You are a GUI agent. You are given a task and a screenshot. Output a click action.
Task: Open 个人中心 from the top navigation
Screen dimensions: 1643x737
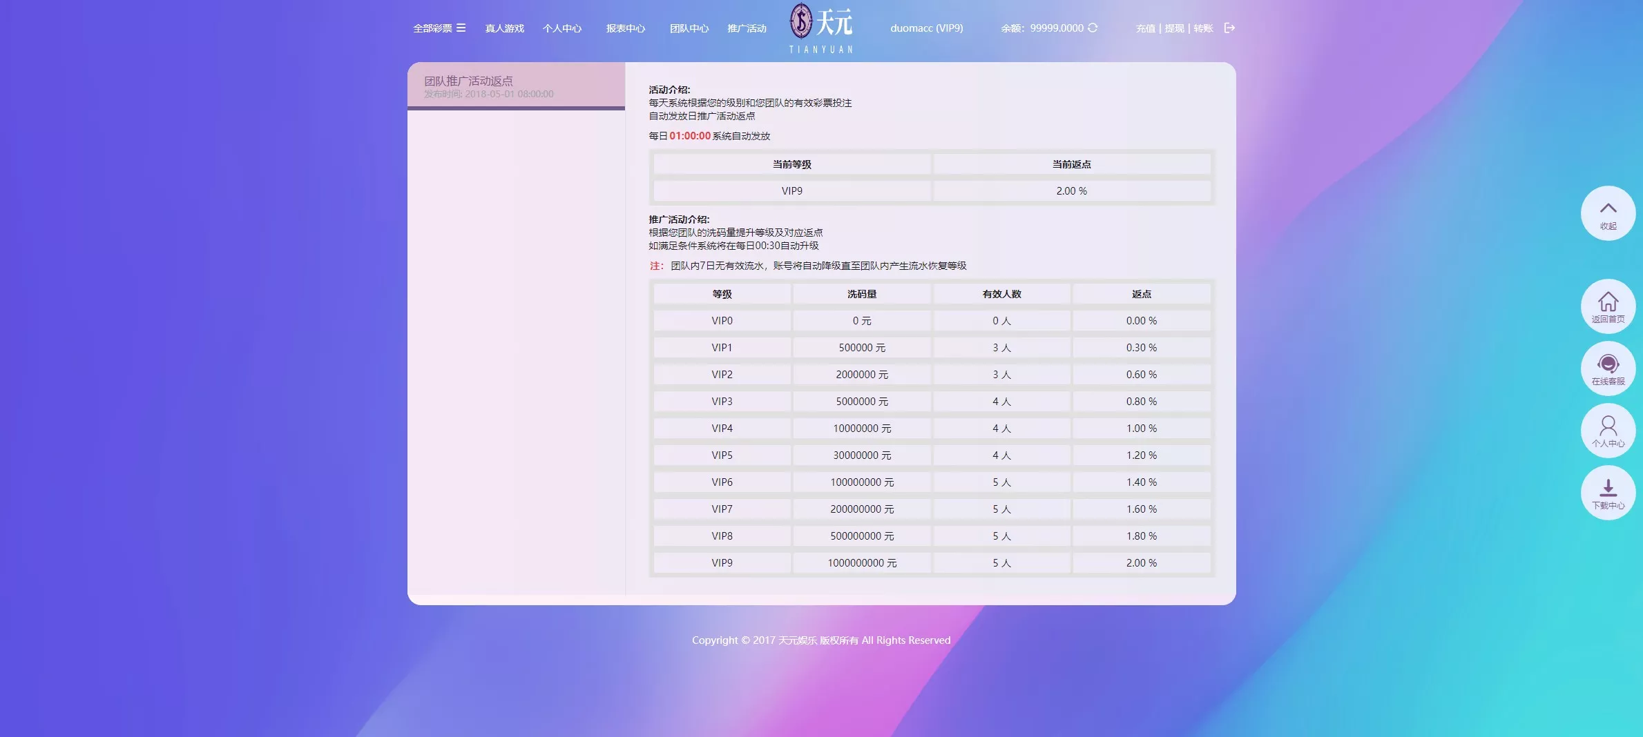pyautogui.click(x=563, y=28)
